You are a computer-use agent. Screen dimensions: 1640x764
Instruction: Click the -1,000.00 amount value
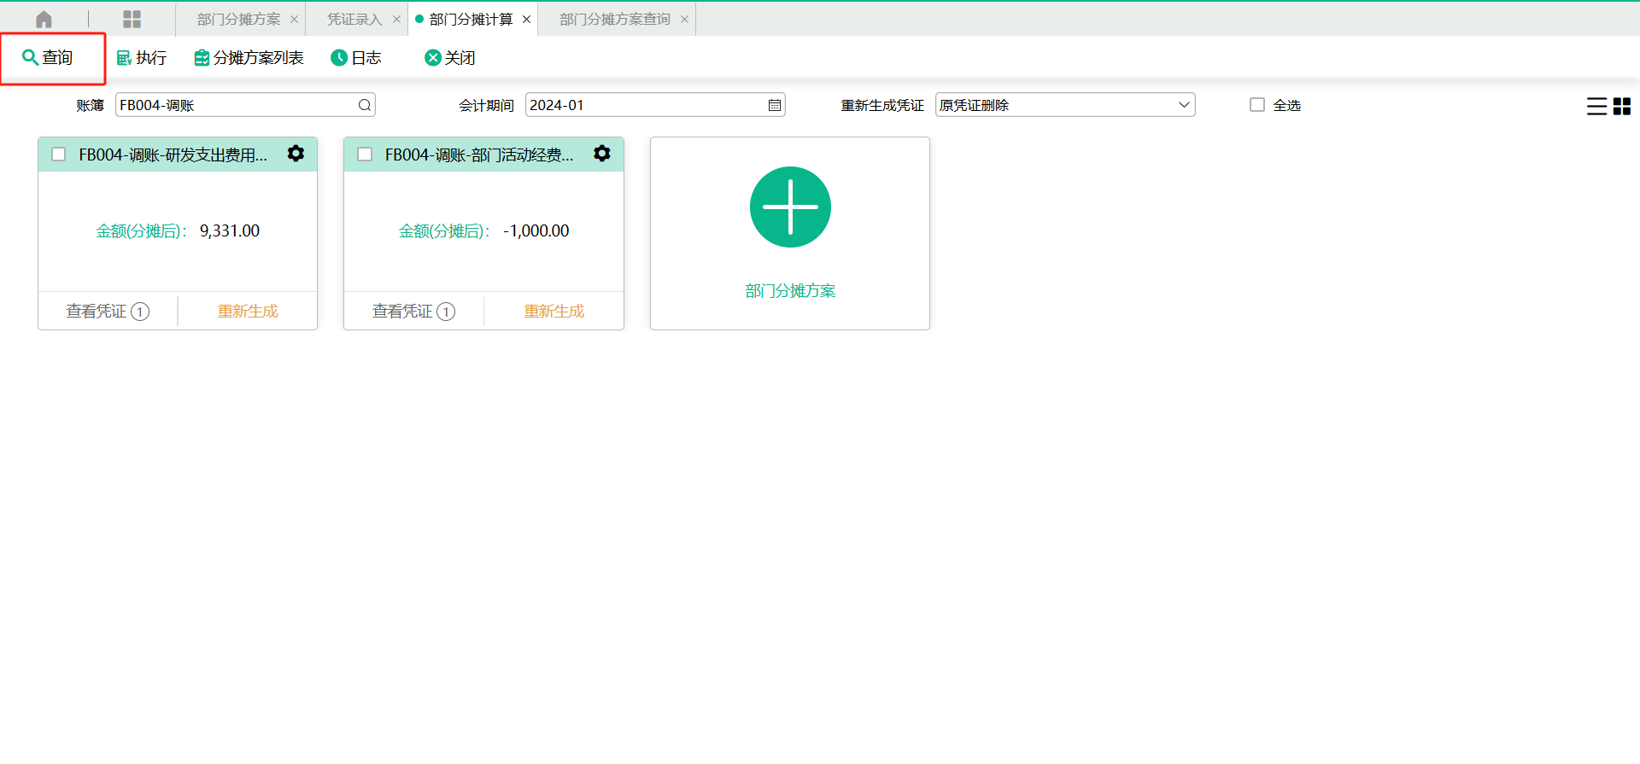(x=536, y=231)
